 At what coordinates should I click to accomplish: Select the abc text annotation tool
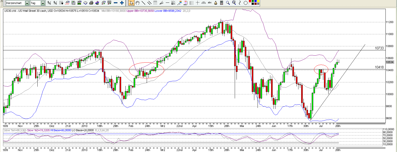[x=210, y=3]
